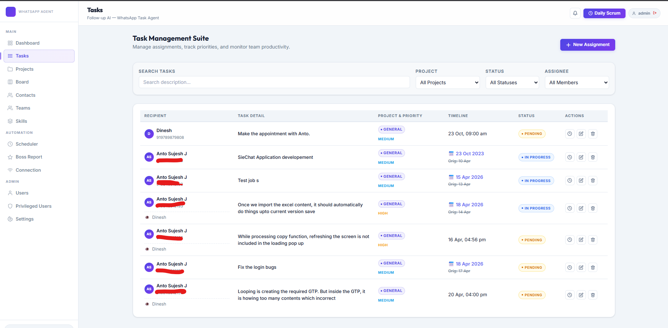
Task: Start the Daily Scrum
Action: [x=604, y=13]
